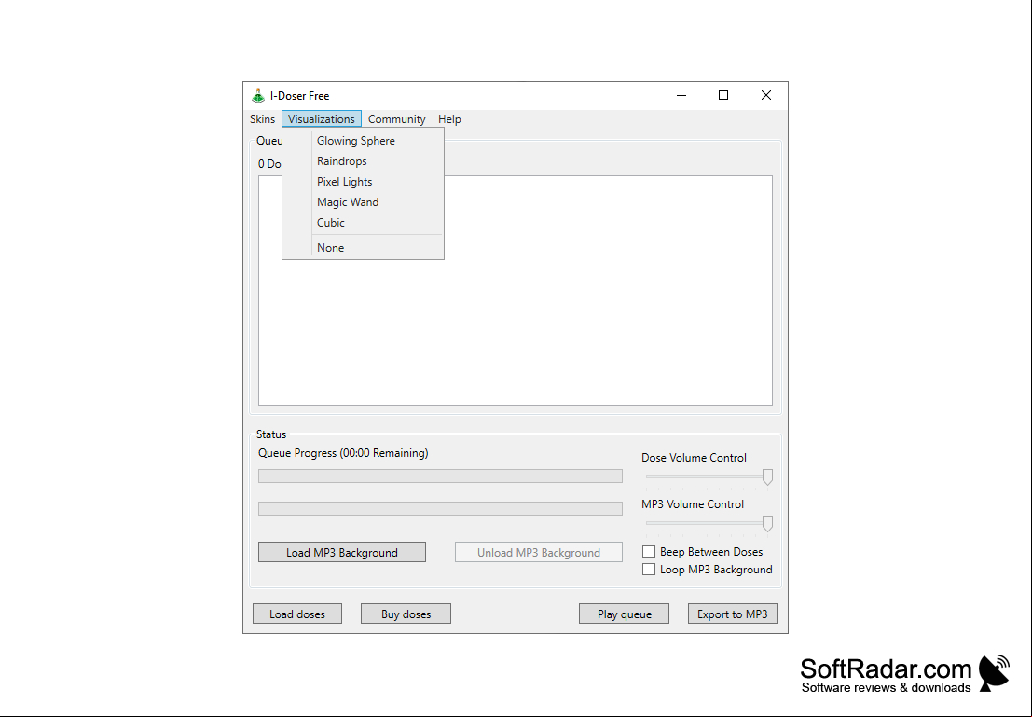This screenshot has height=717, width=1032.
Task: Select Magic Wand visualization
Action: [x=364, y=201]
